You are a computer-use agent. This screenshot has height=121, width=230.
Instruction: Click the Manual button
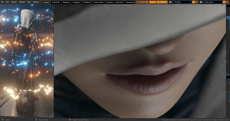click(162, 2)
